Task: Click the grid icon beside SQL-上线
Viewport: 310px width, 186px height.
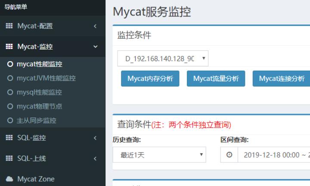Action: [9, 158]
